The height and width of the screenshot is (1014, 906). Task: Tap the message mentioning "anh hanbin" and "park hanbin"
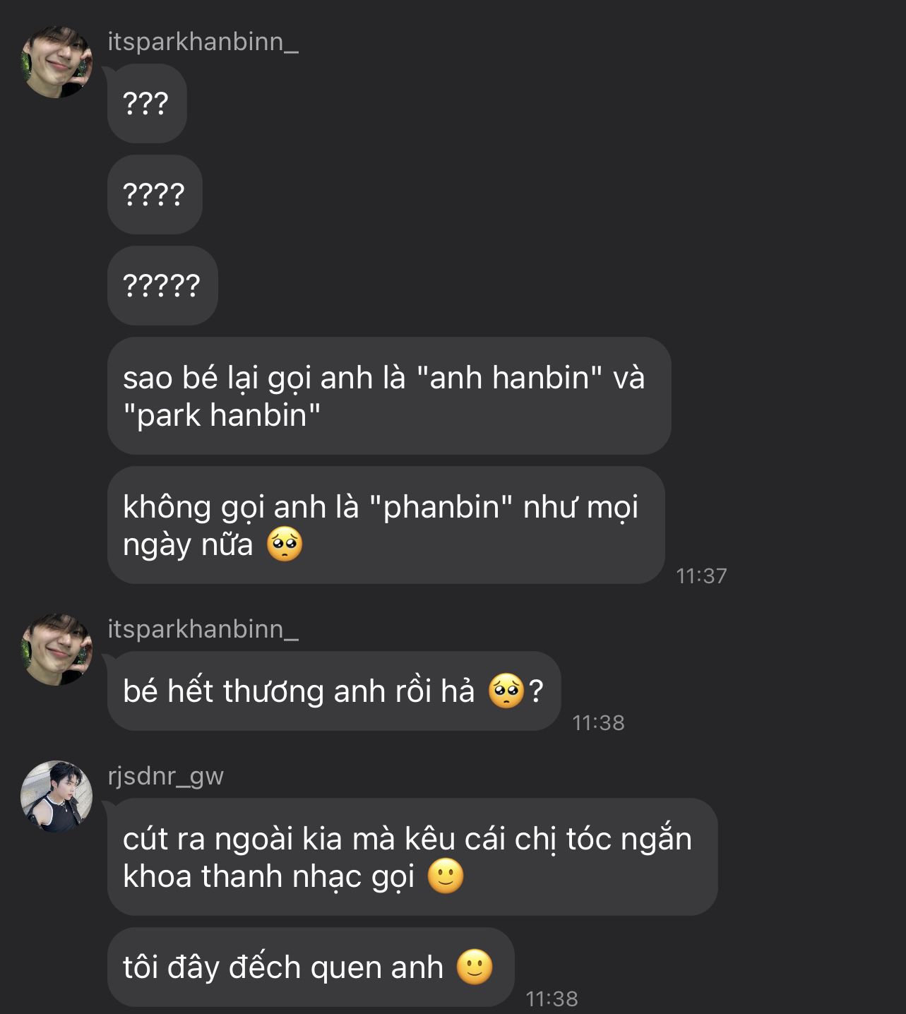click(389, 396)
